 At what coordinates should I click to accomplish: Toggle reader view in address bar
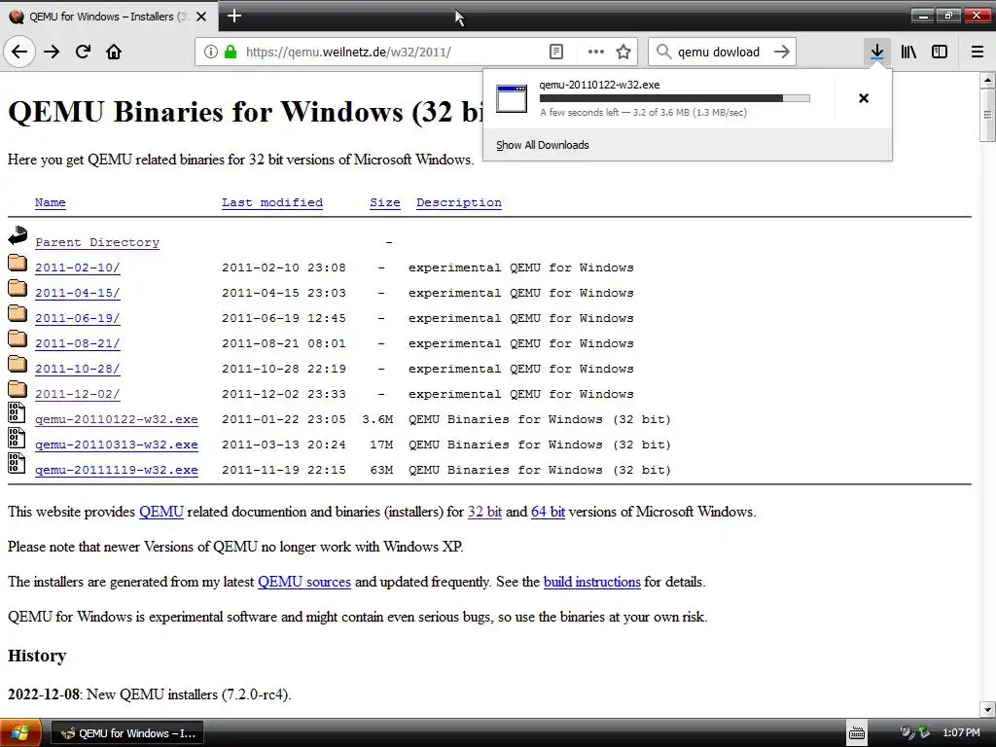tap(555, 52)
